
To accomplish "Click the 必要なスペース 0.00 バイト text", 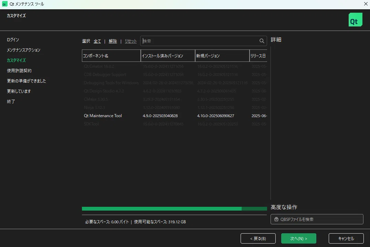I will click(x=107, y=222).
